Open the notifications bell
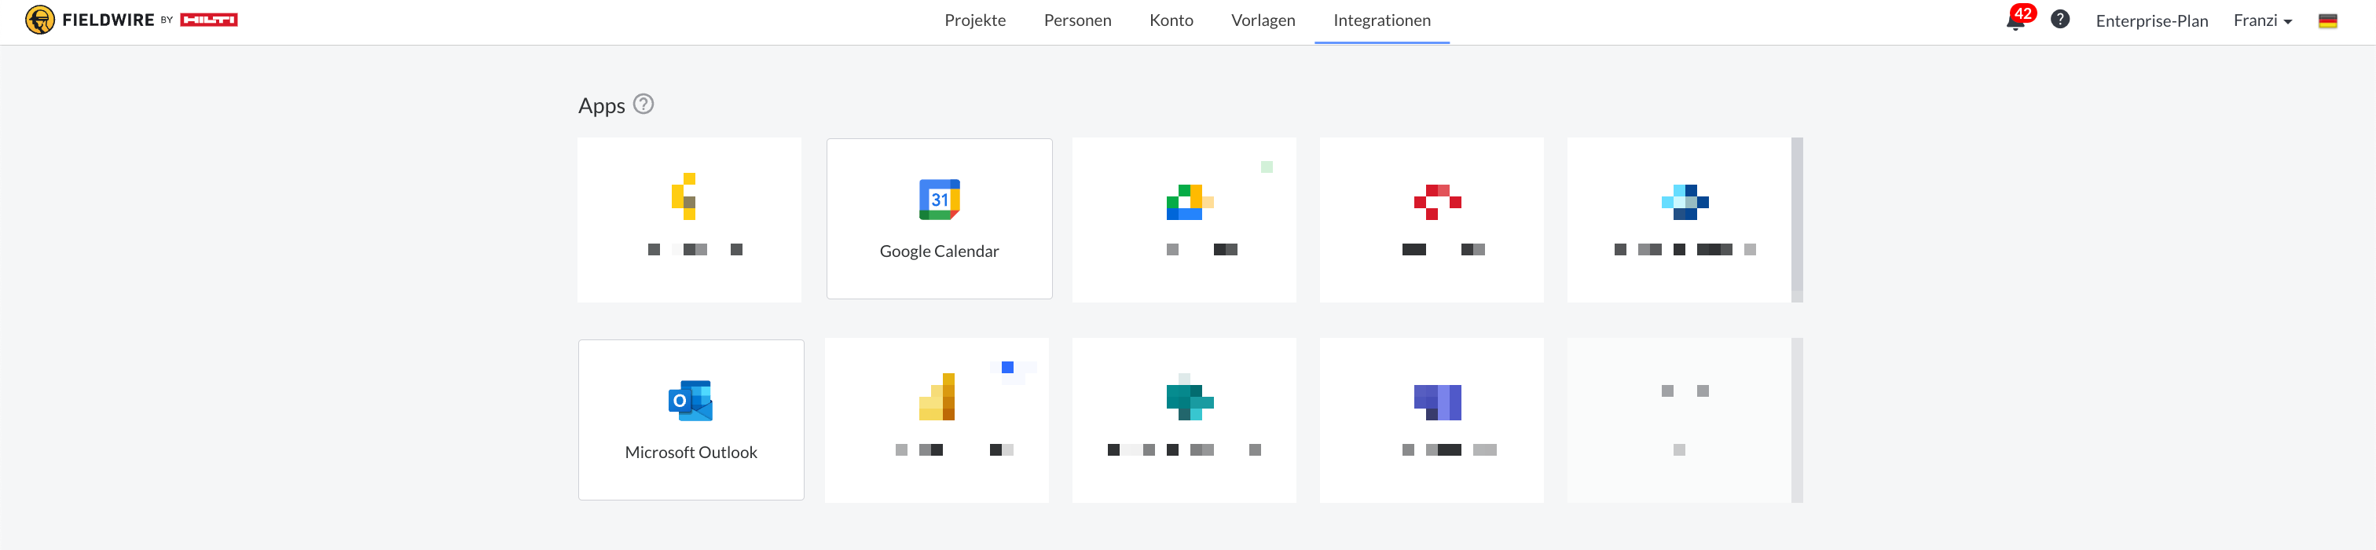Screen dimensions: 2376x550 point(2015,21)
